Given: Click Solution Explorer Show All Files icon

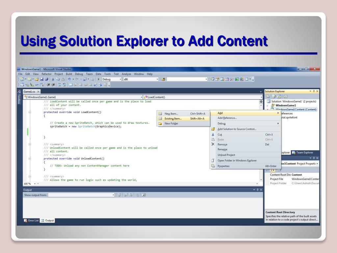Looking at the screenshot, I should pyautogui.click(x=274, y=97).
